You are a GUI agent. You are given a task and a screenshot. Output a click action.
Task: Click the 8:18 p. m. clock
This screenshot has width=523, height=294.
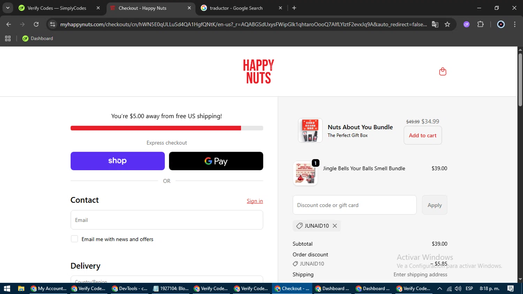point(490,288)
